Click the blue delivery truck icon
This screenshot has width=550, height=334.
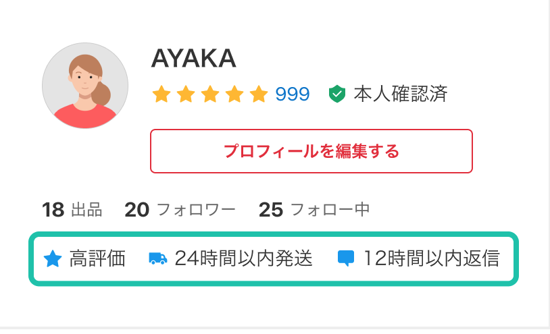pyautogui.click(x=158, y=258)
